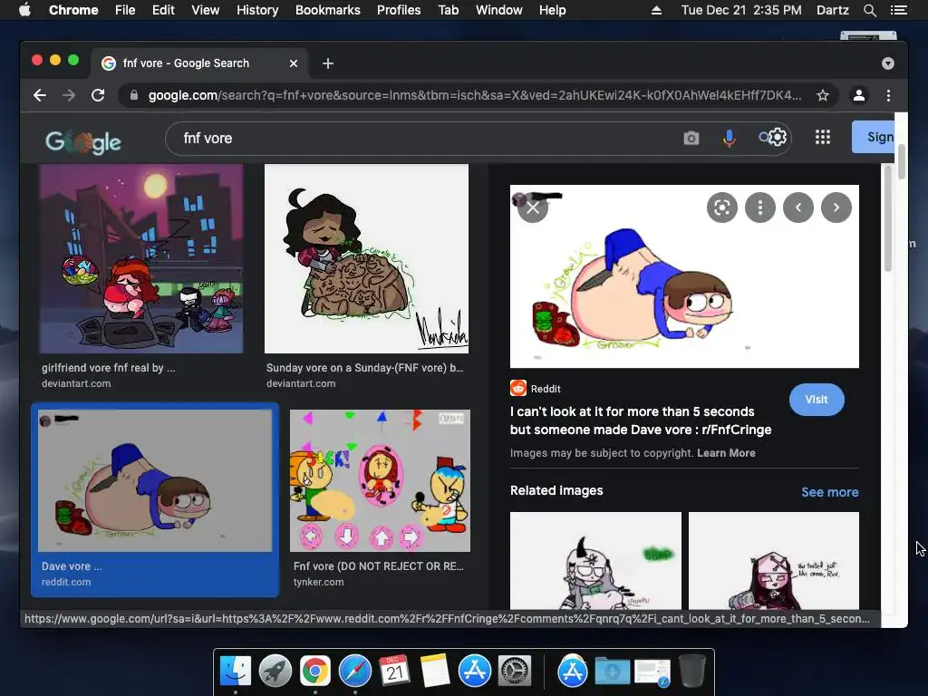
Task: Bookmark this page with the star icon
Action: point(823,95)
